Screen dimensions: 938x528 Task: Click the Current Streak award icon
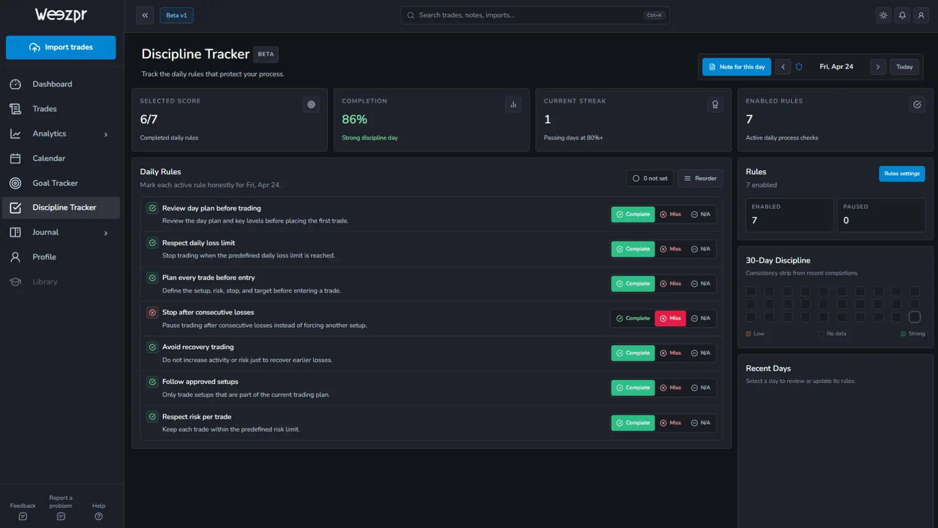coord(715,104)
